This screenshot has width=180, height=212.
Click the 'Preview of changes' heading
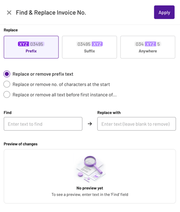[x=20, y=144]
